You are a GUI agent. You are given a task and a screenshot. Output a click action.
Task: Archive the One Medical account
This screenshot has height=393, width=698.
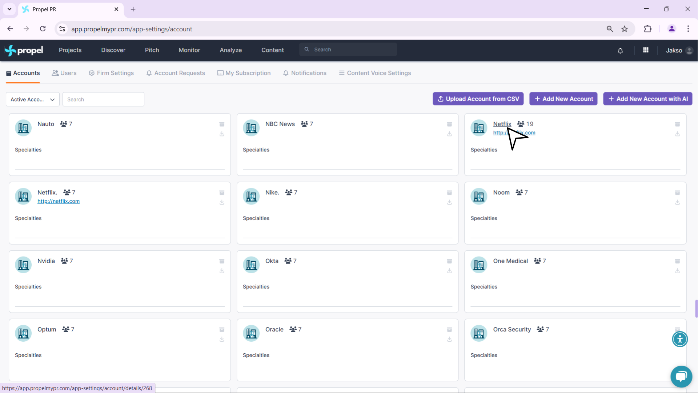(x=677, y=261)
